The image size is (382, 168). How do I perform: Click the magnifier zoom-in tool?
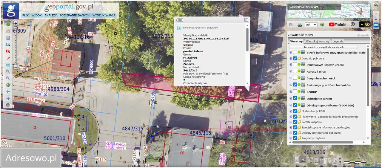point(8,71)
